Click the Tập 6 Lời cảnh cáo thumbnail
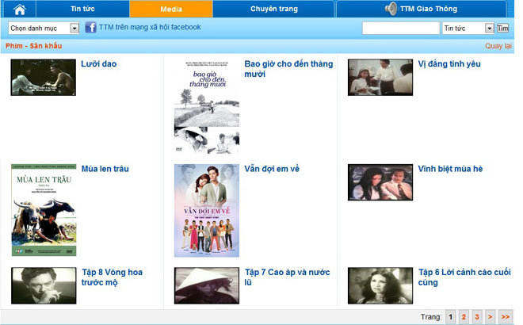This screenshot has height=325, width=523. (x=380, y=285)
